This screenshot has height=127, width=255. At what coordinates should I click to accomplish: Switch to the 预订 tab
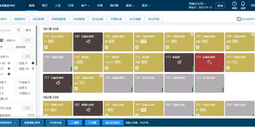point(45,5)
